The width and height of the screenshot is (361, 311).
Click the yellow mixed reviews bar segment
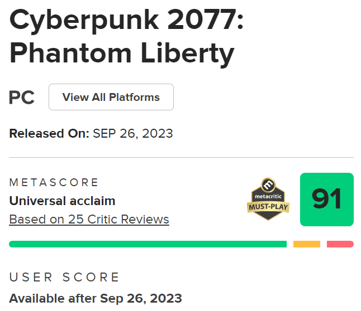(307, 244)
